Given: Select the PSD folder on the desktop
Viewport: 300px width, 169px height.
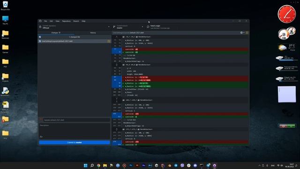Looking at the screenshot, I should coord(5,63).
